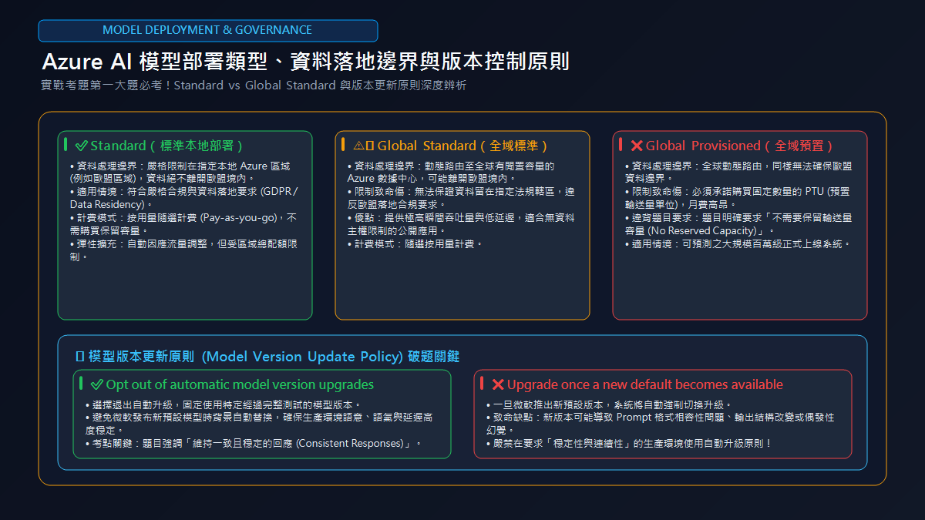Click bullet 資料處理邊界：動態路由至全球有閒置容量
Screen dimensions: 925x520
(451, 172)
